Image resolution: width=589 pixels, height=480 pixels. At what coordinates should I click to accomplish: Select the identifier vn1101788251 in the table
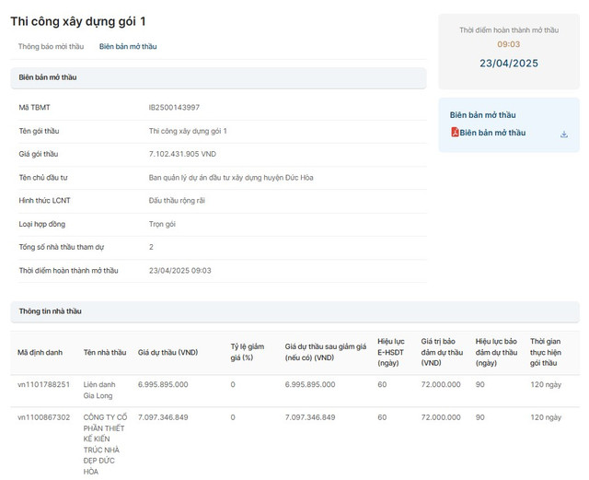(43, 384)
